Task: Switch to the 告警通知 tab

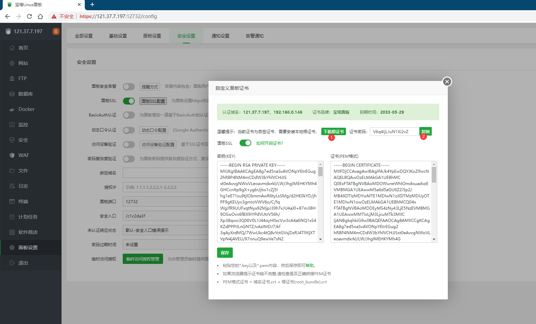Action: coord(255,36)
